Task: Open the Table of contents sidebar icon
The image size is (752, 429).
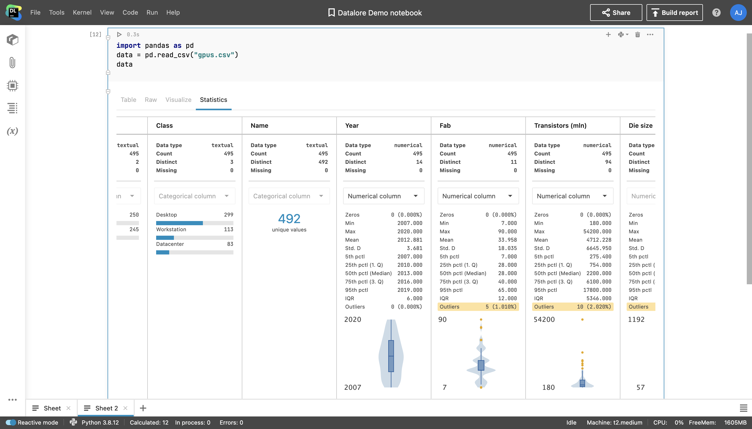Action: [12, 108]
